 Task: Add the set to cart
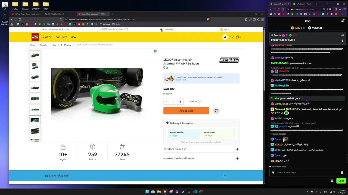tap(186, 111)
